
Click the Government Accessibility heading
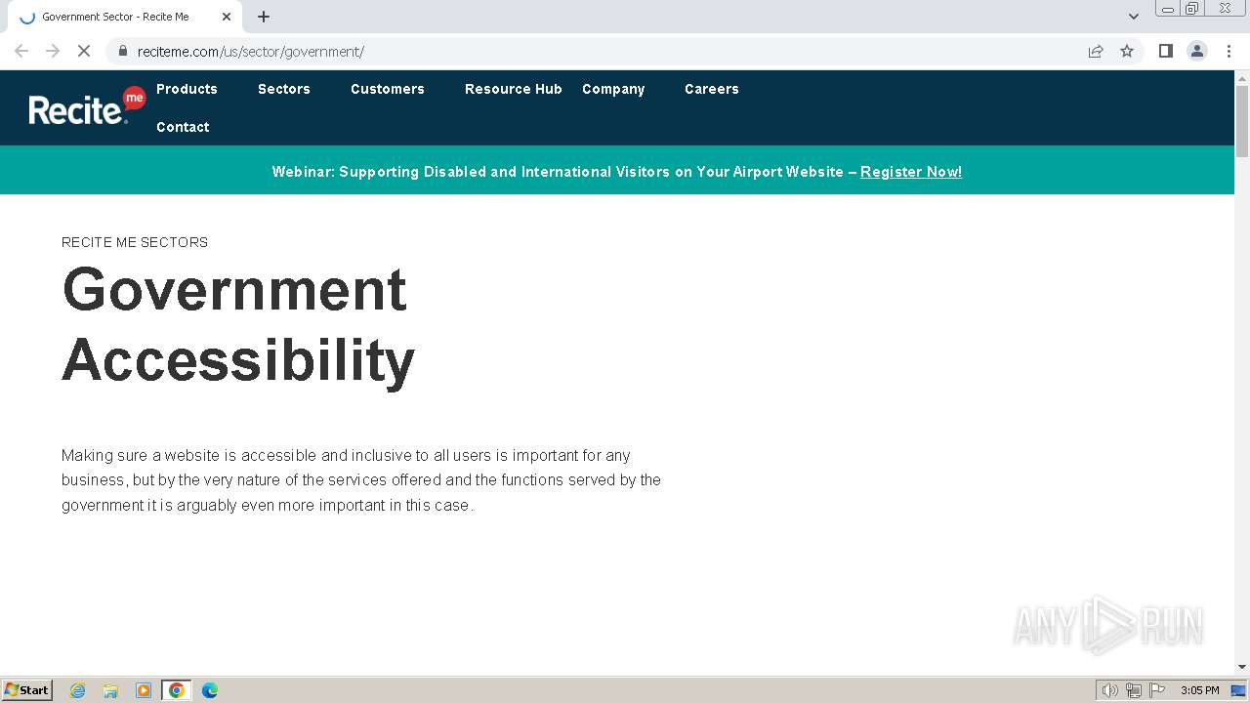(238, 324)
